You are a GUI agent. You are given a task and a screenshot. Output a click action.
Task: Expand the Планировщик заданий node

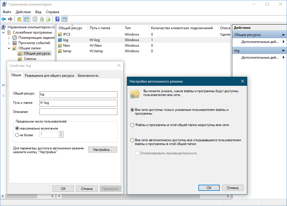coord(9,38)
